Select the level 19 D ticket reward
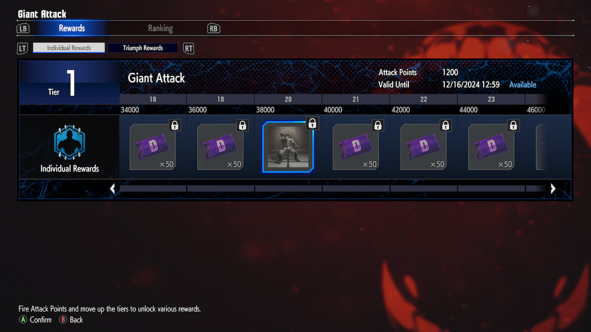591x332 pixels. 220,147
